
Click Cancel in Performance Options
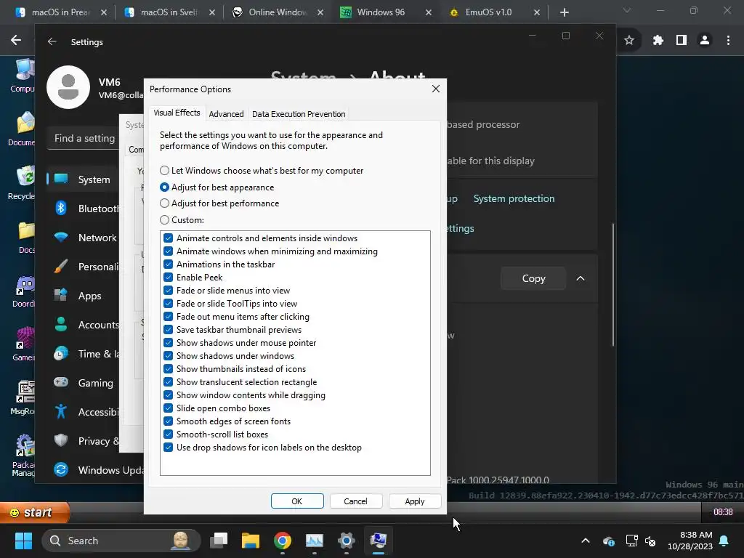click(355, 501)
